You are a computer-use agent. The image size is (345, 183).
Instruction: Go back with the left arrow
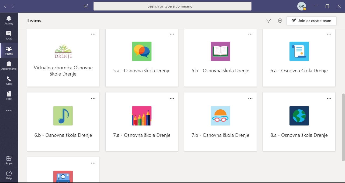pos(5,6)
